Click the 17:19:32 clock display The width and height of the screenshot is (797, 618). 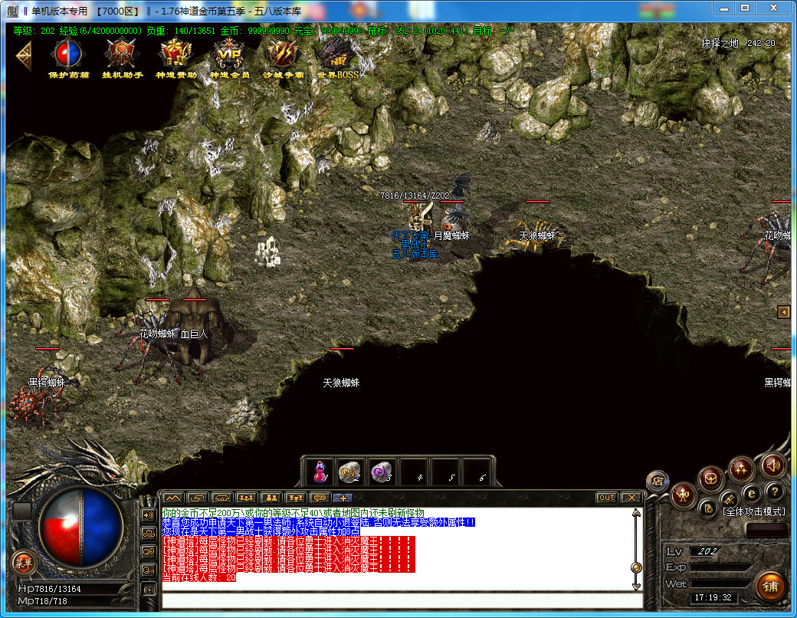(x=713, y=597)
